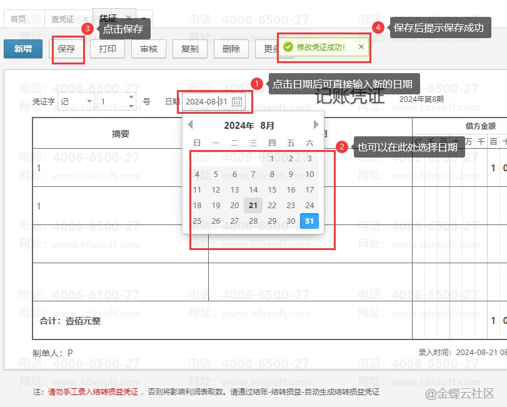
Task: Click the date input field
Action: click(206, 101)
